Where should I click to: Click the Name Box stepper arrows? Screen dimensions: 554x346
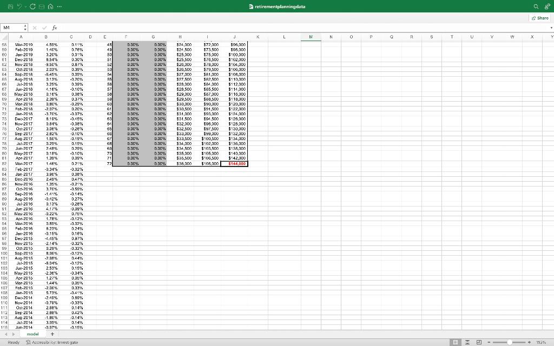coord(25,28)
